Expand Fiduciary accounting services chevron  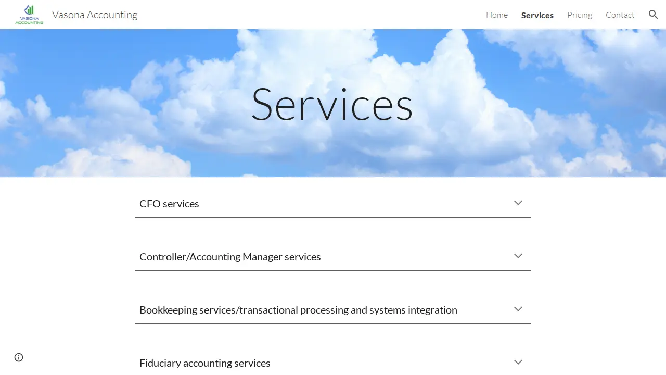(x=518, y=362)
